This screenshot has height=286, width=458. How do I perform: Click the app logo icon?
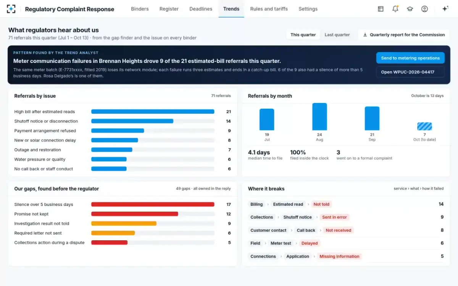(11, 9)
